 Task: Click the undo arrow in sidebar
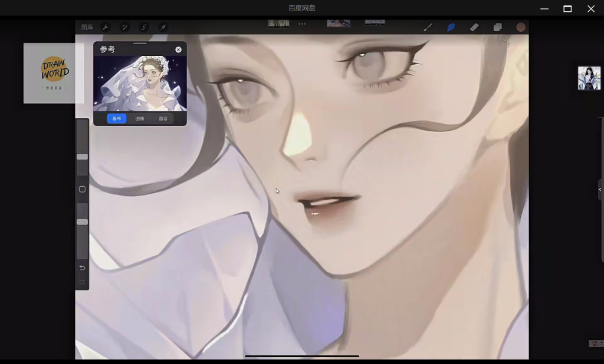[82, 267]
